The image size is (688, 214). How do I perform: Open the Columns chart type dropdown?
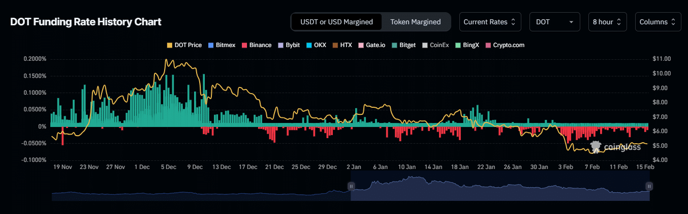point(658,22)
